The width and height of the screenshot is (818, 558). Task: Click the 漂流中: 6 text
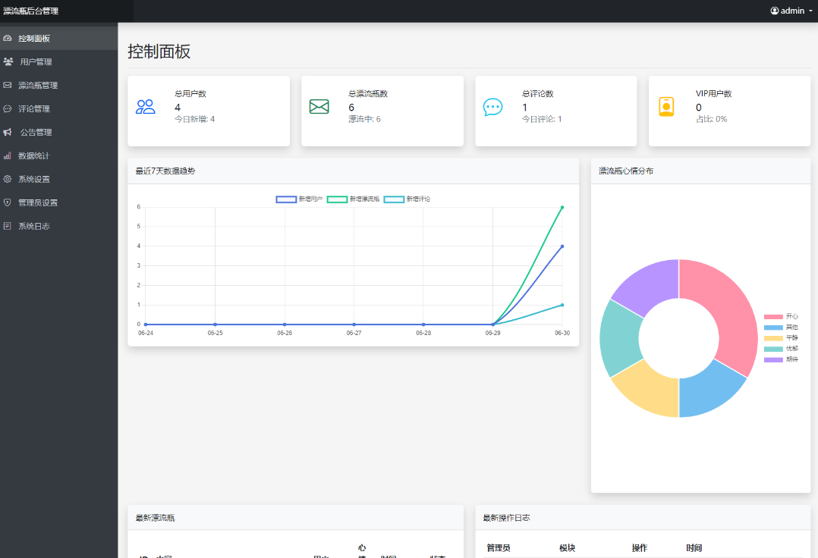365,119
